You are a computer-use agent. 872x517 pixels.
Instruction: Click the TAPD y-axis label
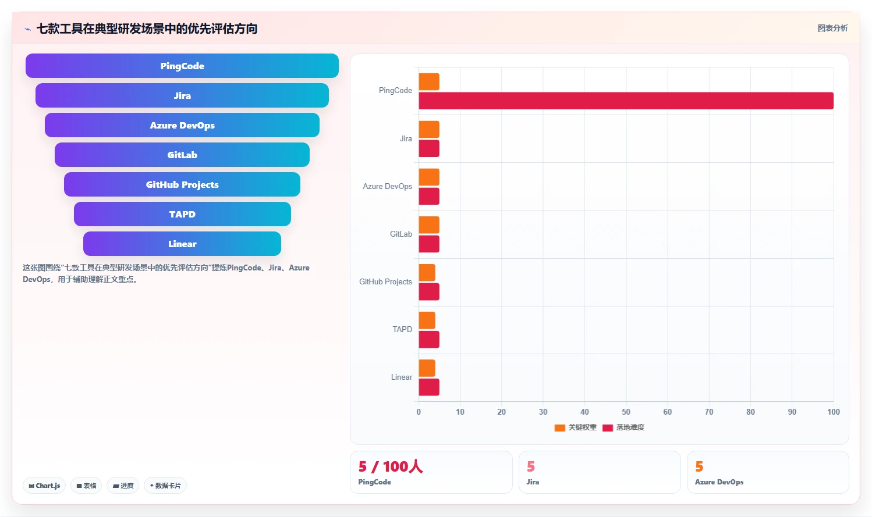click(x=402, y=329)
